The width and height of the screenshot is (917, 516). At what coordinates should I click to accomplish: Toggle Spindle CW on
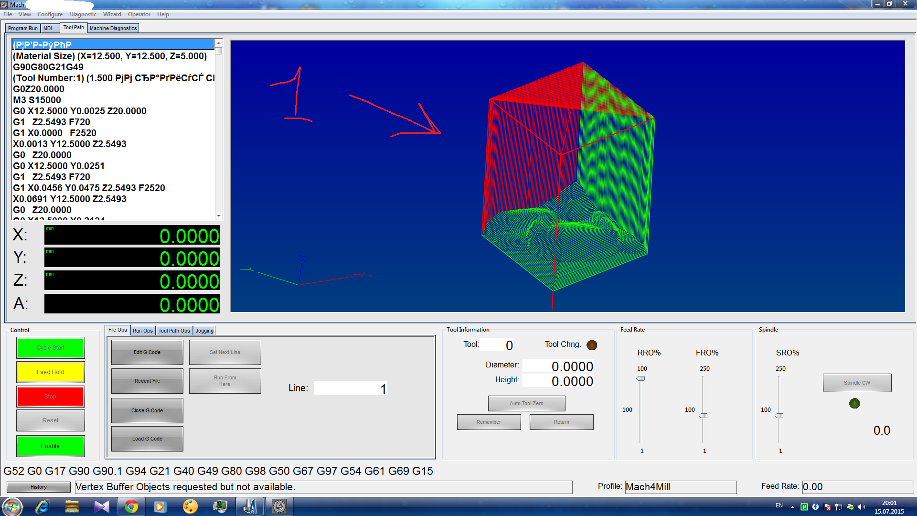click(x=857, y=383)
